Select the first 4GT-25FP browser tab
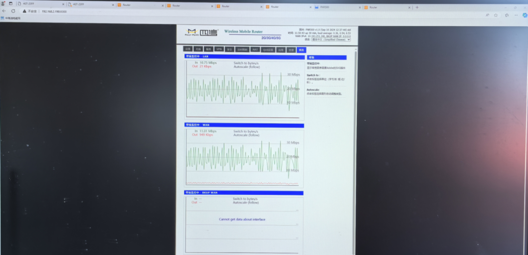The height and width of the screenshot is (255, 528). pyautogui.click(x=29, y=4)
